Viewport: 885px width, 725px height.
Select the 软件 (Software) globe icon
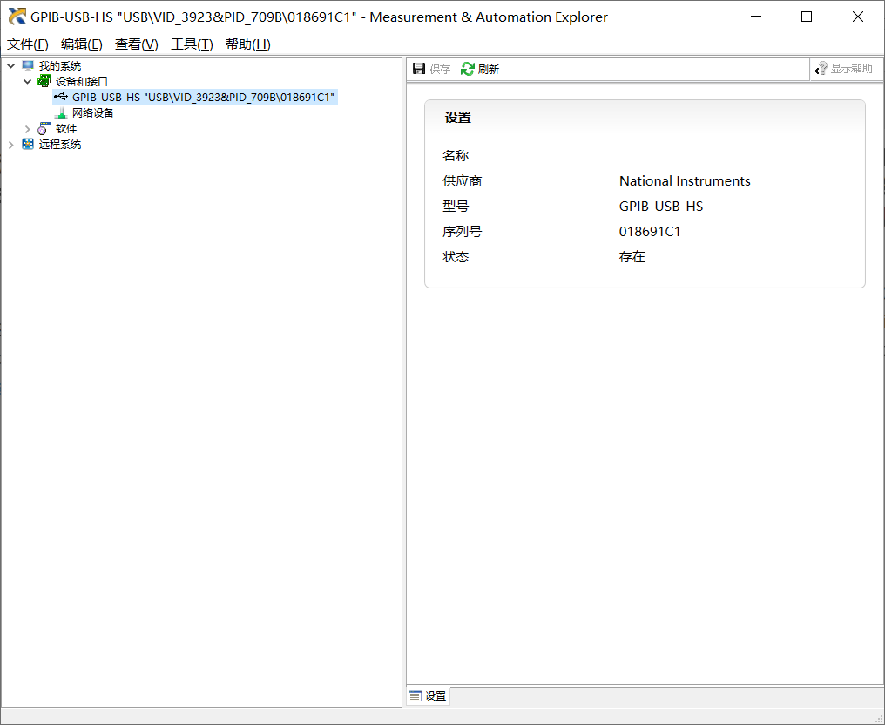click(44, 128)
